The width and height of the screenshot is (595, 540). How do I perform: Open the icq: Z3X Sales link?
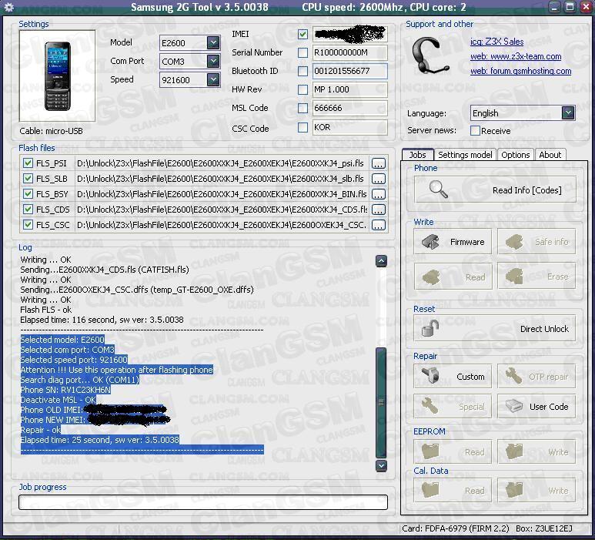[496, 42]
